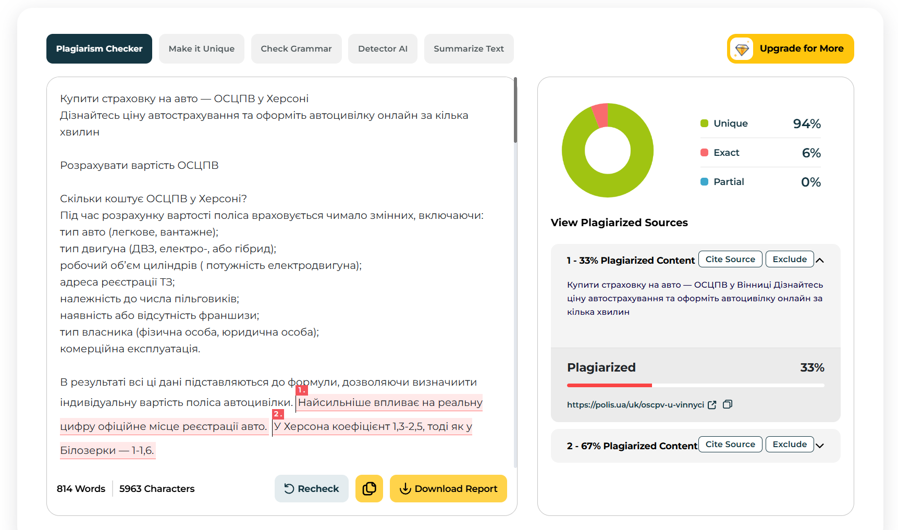Click Download Report button
This screenshot has height=530, width=898.
tap(448, 488)
